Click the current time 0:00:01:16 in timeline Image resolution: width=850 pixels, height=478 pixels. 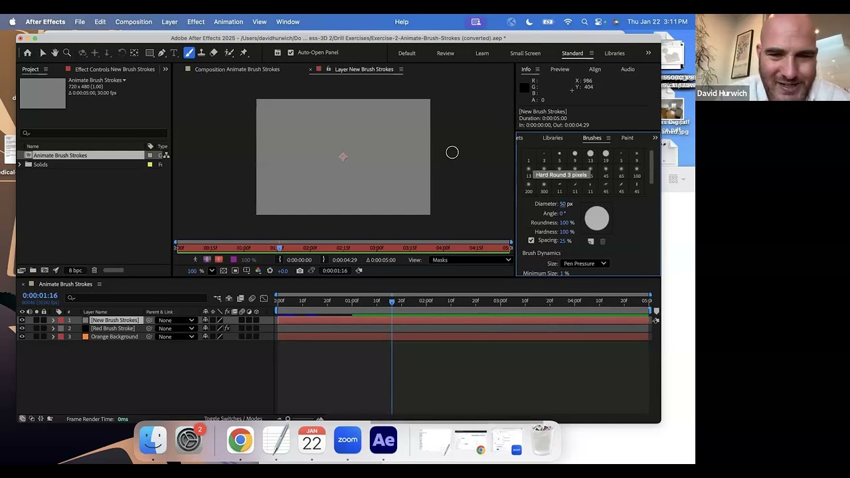coord(40,295)
